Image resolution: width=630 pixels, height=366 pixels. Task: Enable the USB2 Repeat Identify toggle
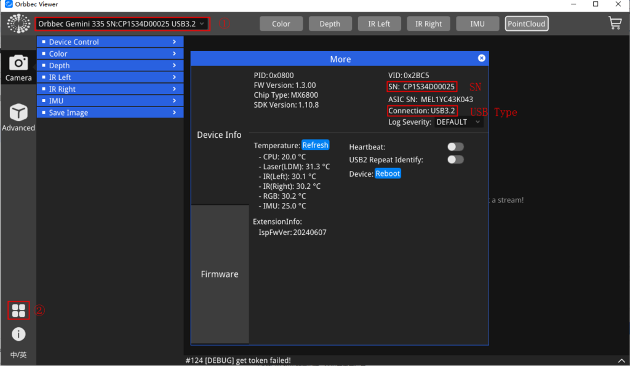[455, 159]
